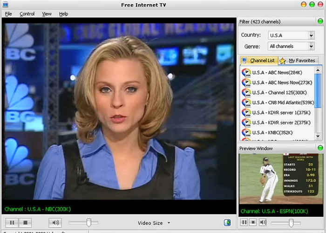Click the 'Channel : U.S.A - NBC(300K)' label
Image resolution: width=326 pixels, height=233 pixels.
click(x=38, y=209)
